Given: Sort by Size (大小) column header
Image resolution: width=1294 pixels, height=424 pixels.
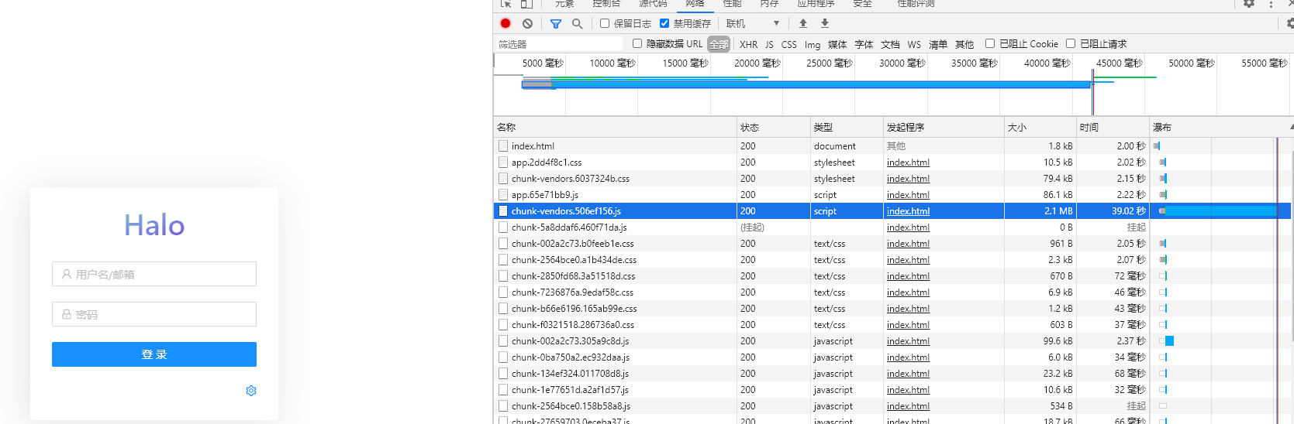Looking at the screenshot, I should [1040, 127].
